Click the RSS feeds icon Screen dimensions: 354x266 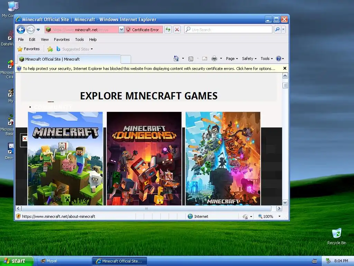[191, 59]
